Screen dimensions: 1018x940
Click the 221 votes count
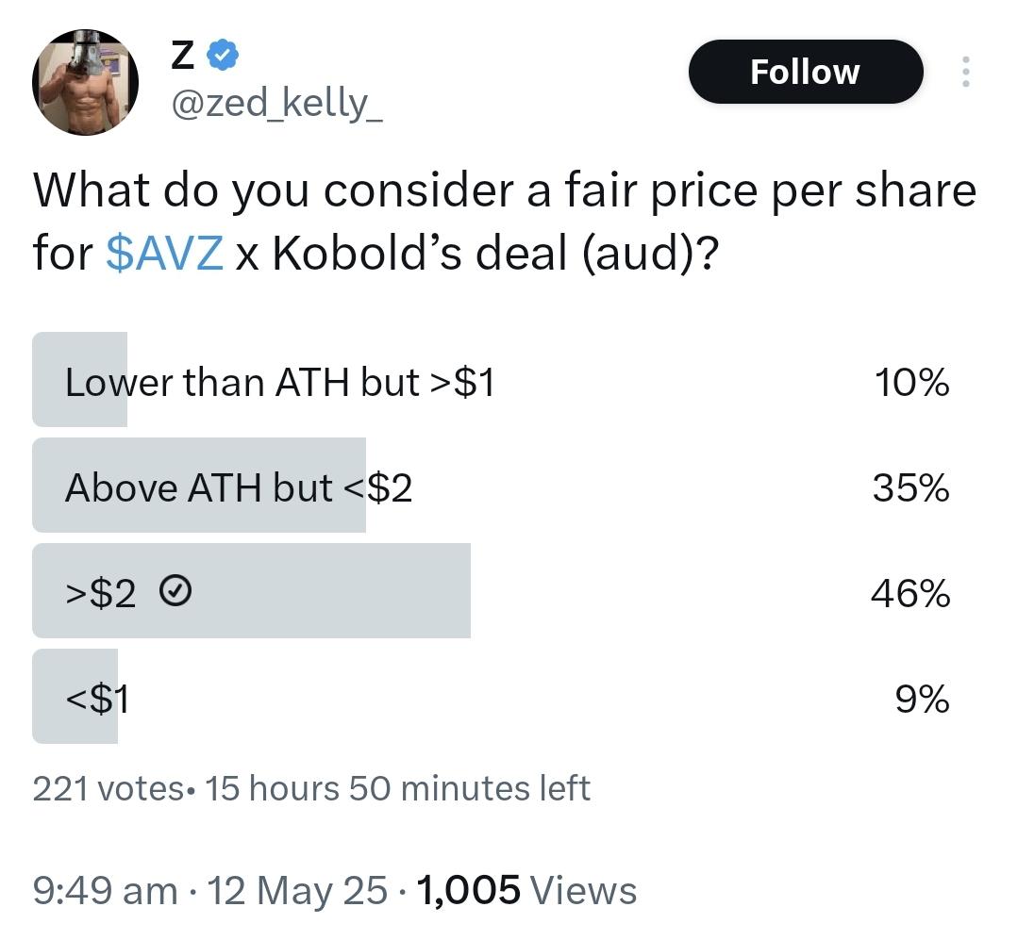pos(108,788)
